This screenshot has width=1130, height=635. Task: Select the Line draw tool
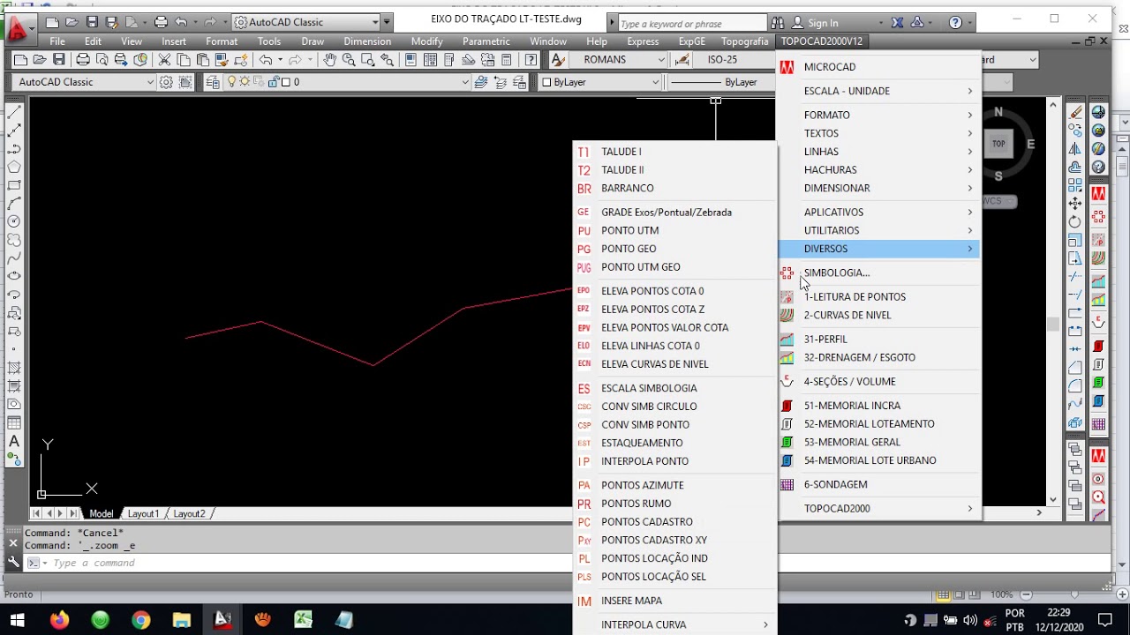pos(14,112)
